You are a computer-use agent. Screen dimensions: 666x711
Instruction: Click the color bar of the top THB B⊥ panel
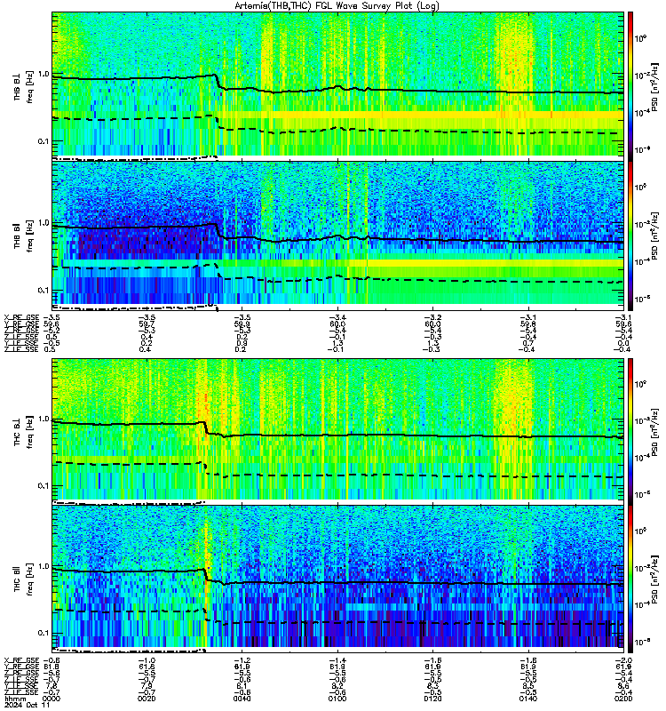click(630, 85)
